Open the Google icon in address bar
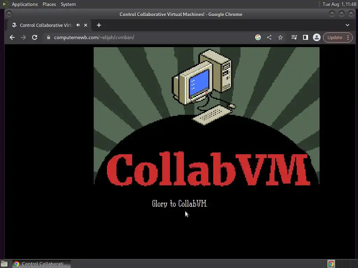This screenshot has width=358, height=268. [x=258, y=37]
